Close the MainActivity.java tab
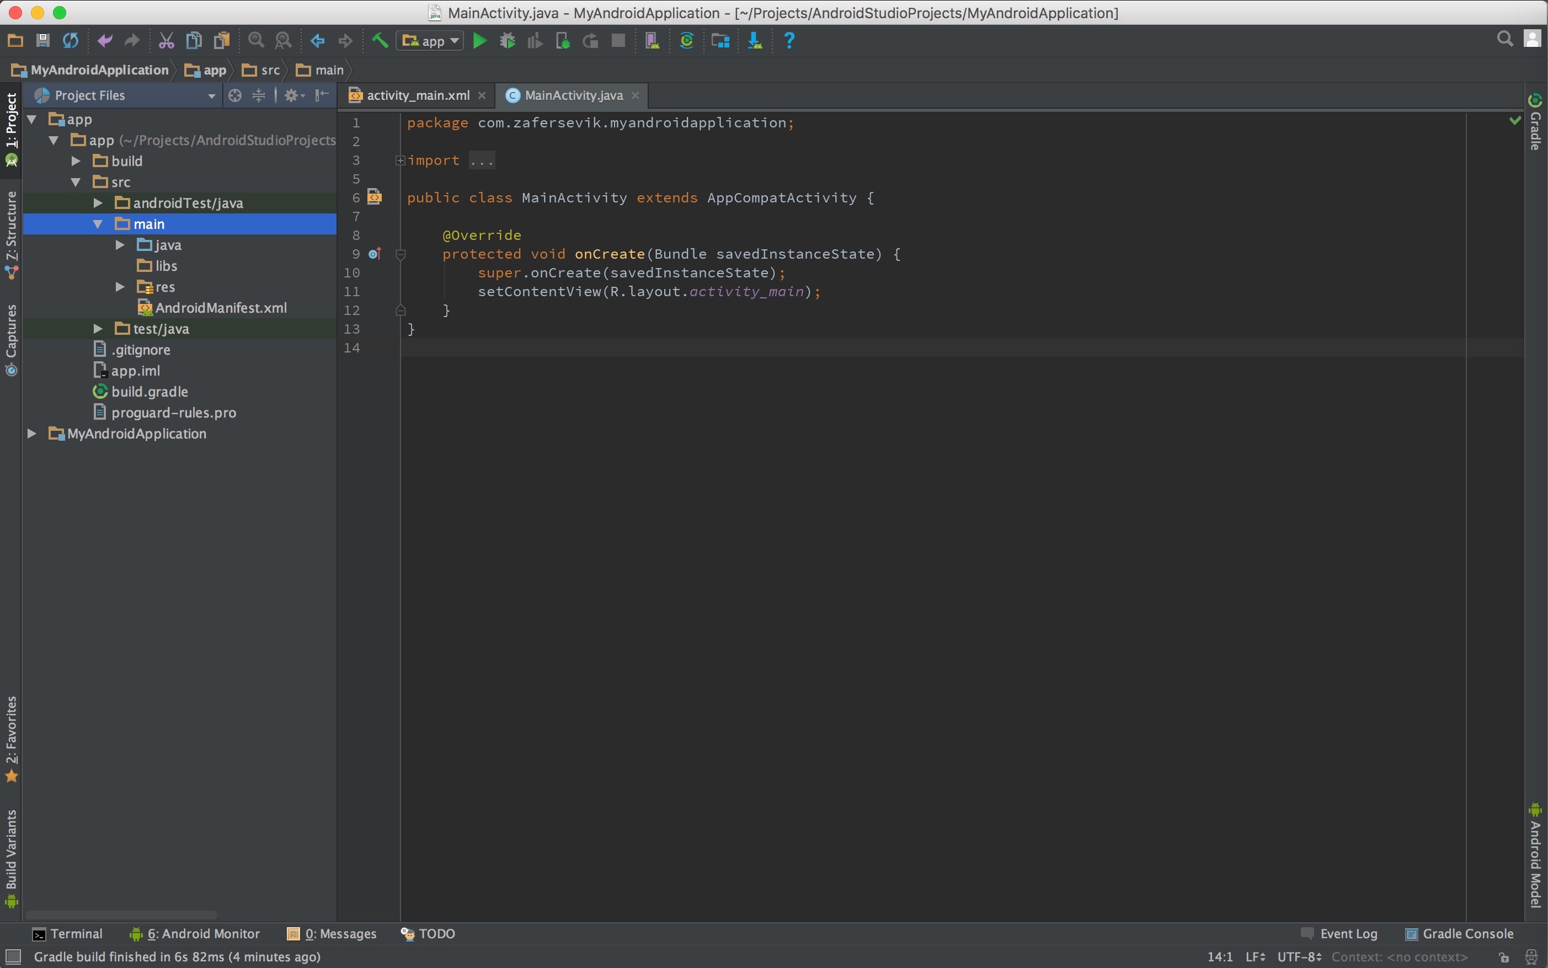Image resolution: width=1548 pixels, height=968 pixels. coord(634,95)
